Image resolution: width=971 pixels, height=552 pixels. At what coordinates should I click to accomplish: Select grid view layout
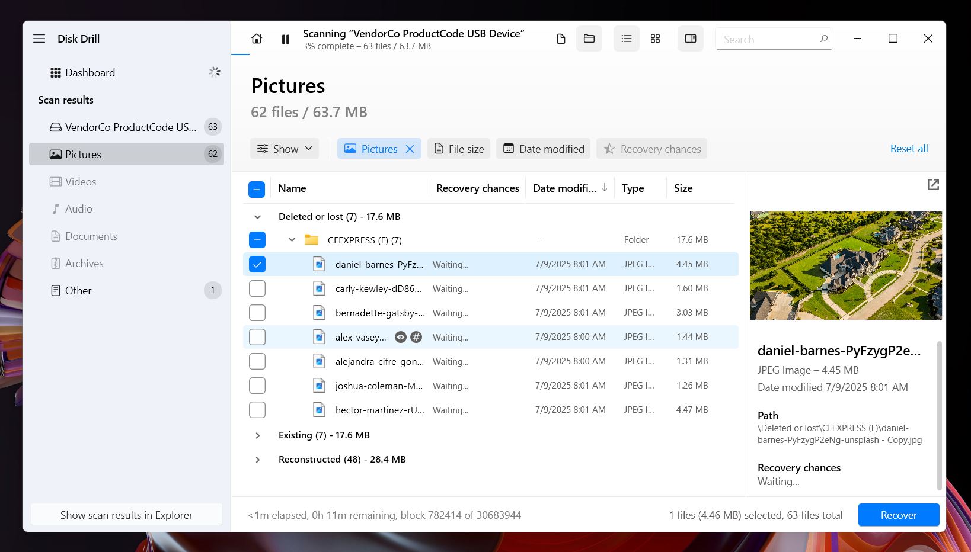pos(655,38)
